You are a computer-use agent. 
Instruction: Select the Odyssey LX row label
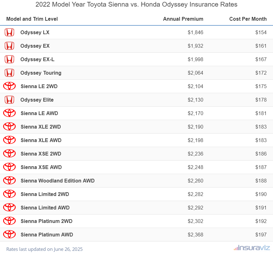pos(35,33)
